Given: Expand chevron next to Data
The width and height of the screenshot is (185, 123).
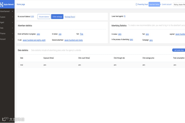Looking at the screenshot, I should coord(12,28).
